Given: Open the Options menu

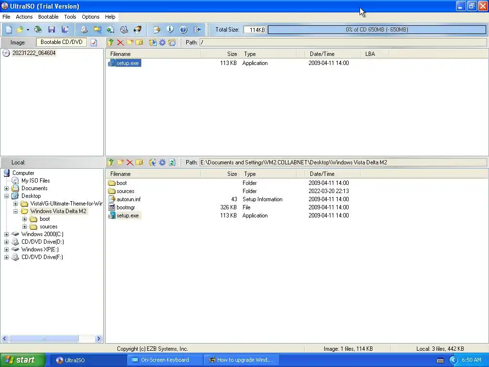Looking at the screenshot, I should tap(90, 17).
